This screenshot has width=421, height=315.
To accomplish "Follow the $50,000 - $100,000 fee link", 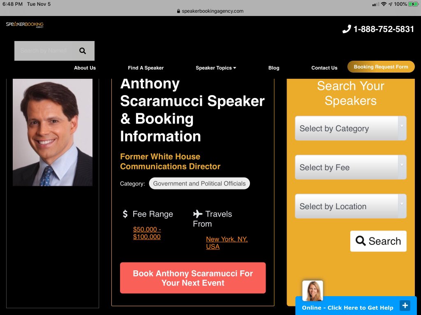I will point(147,233).
